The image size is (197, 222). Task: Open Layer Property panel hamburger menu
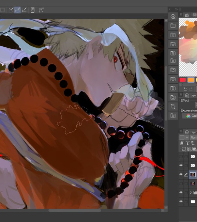click(x=181, y=95)
